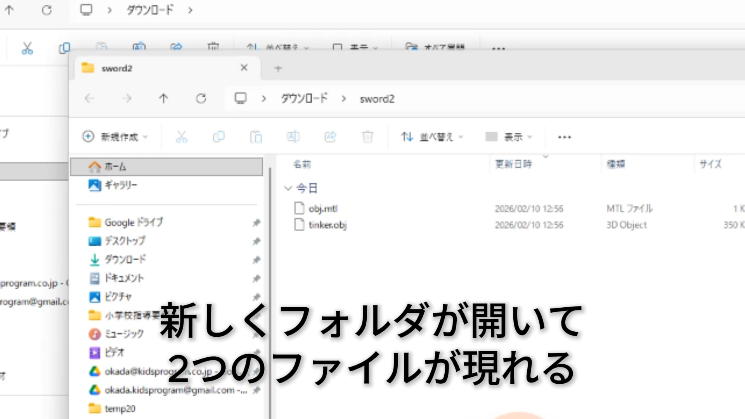Sort by the 更新日時 column header
Screen dimensions: 745x419
tap(513, 164)
